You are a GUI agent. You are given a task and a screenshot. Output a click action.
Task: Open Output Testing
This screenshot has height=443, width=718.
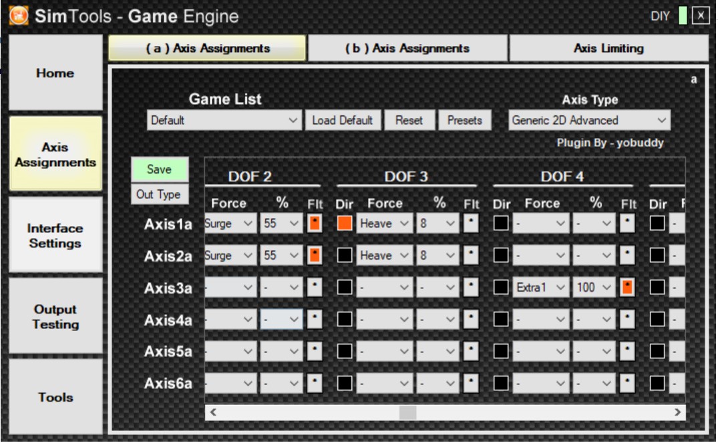click(55, 316)
